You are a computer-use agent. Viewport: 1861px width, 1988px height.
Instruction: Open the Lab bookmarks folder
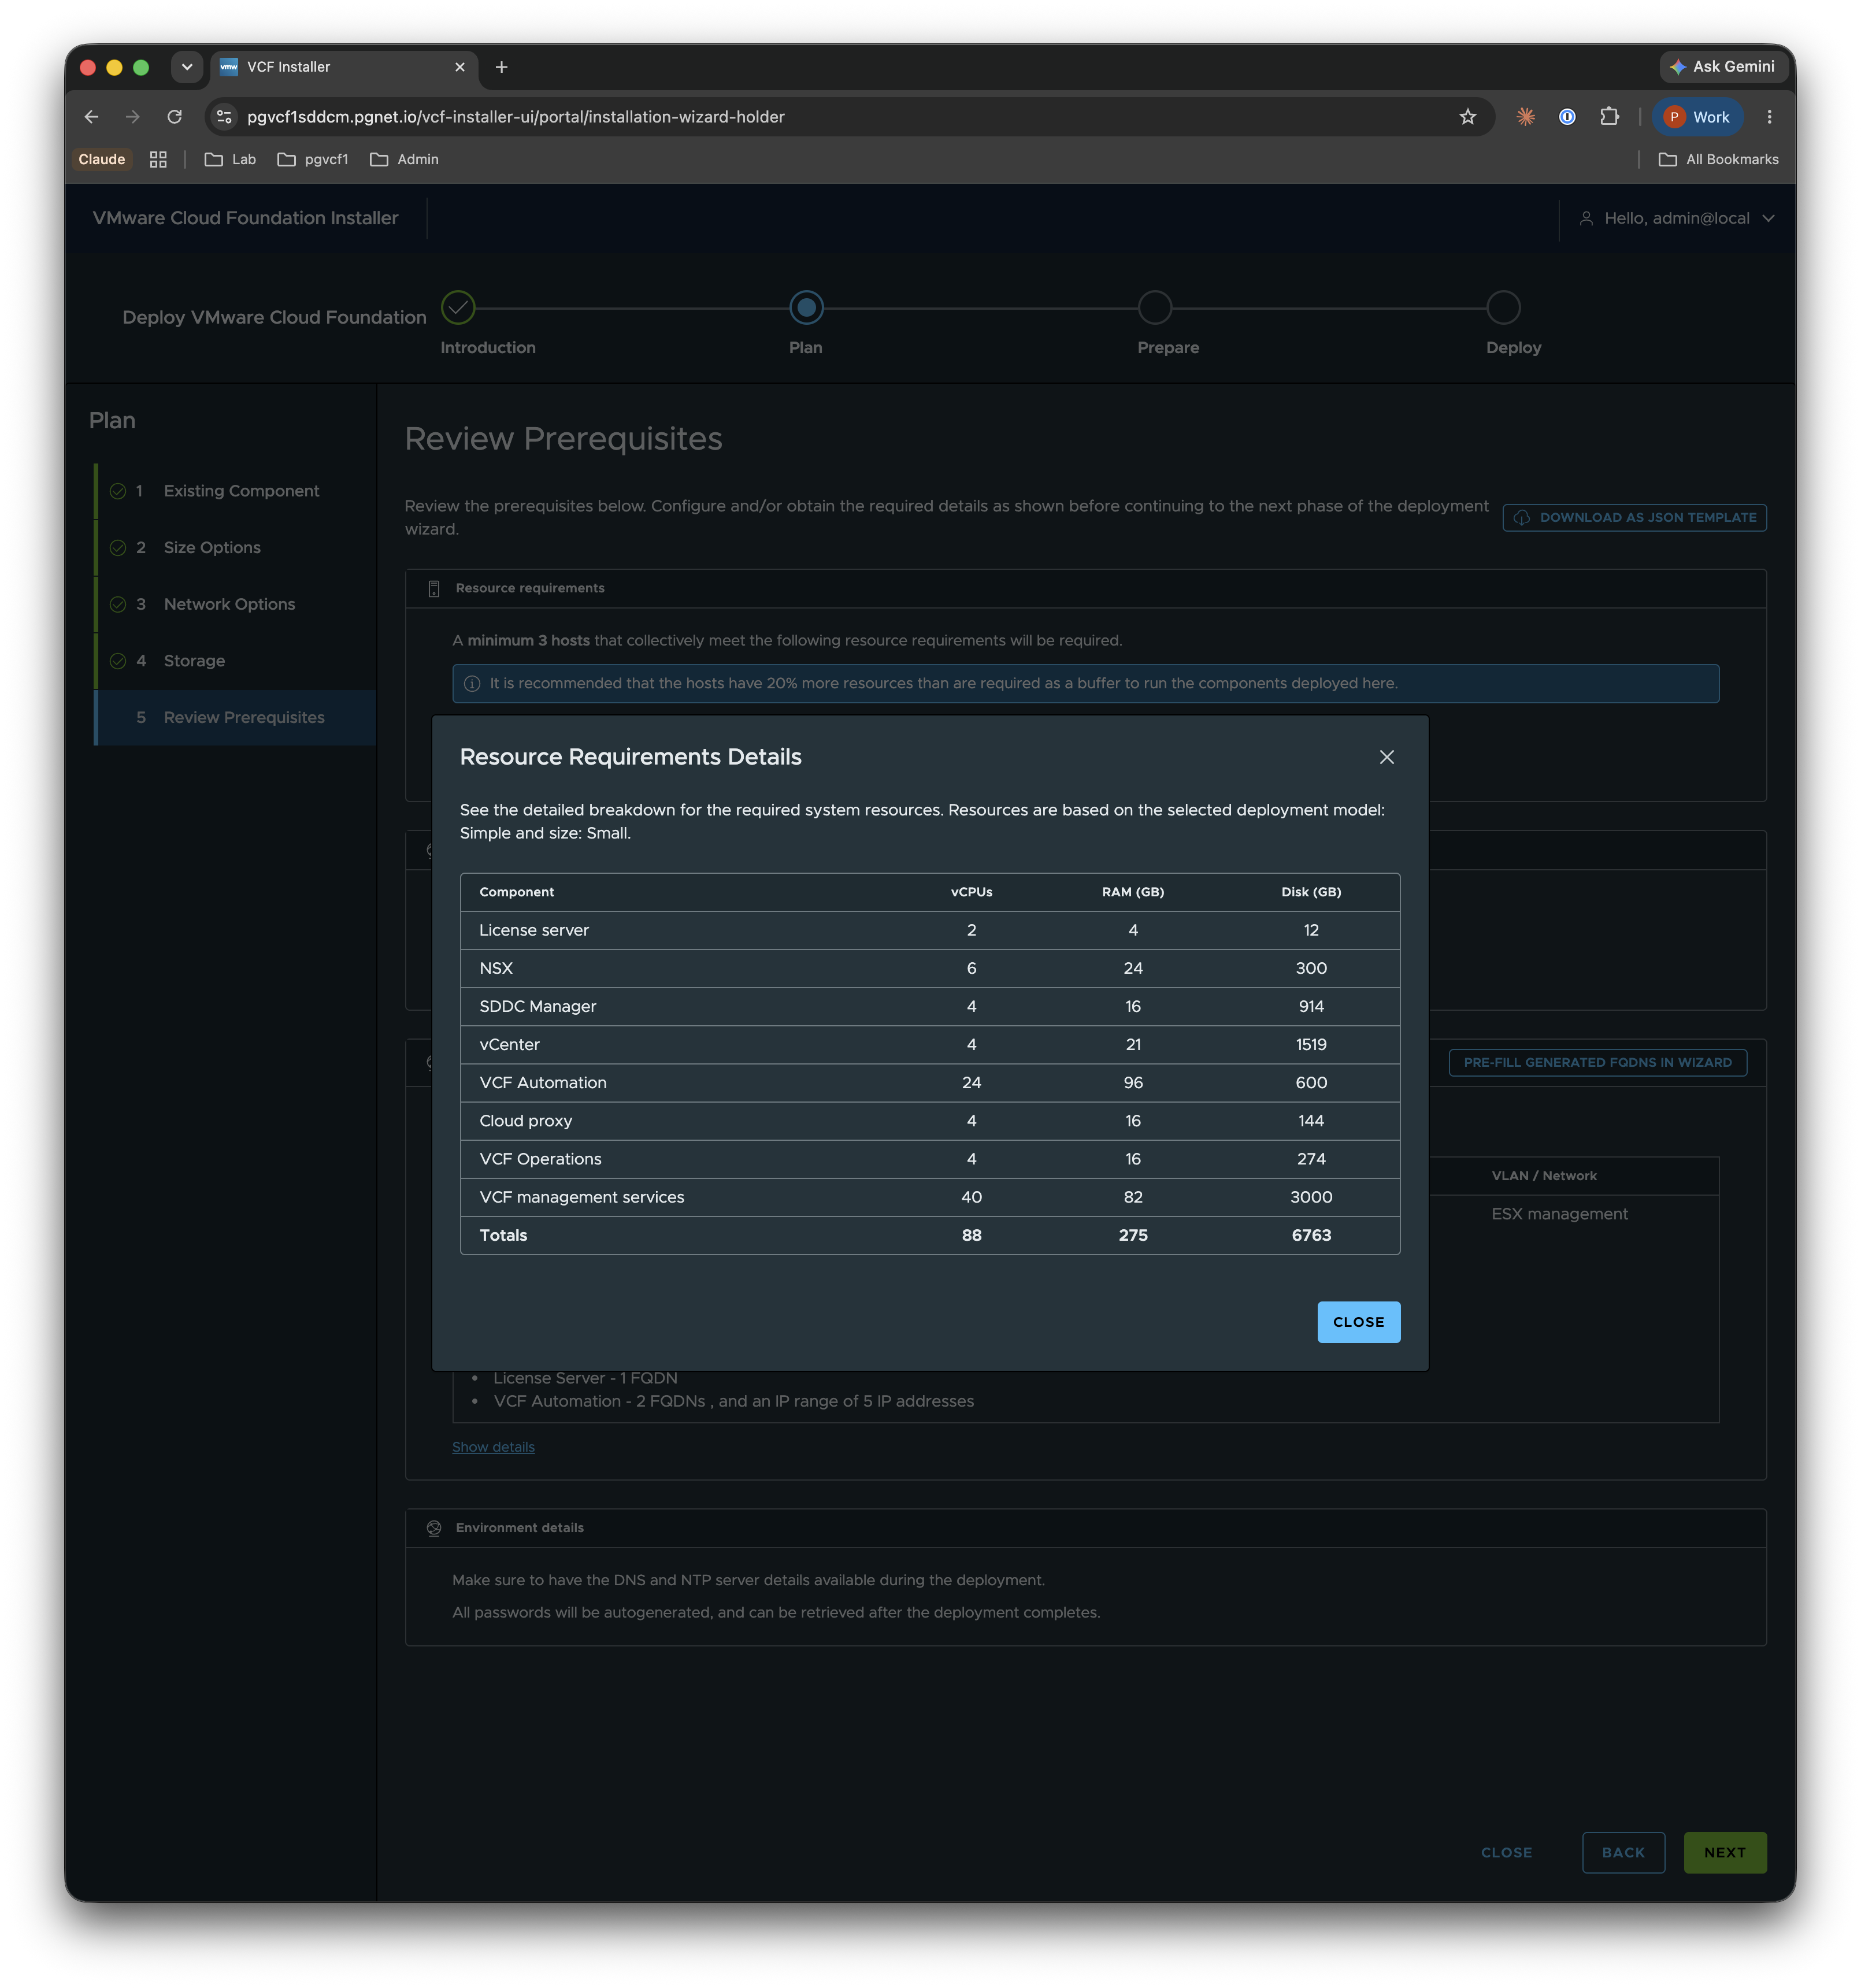coord(230,159)
